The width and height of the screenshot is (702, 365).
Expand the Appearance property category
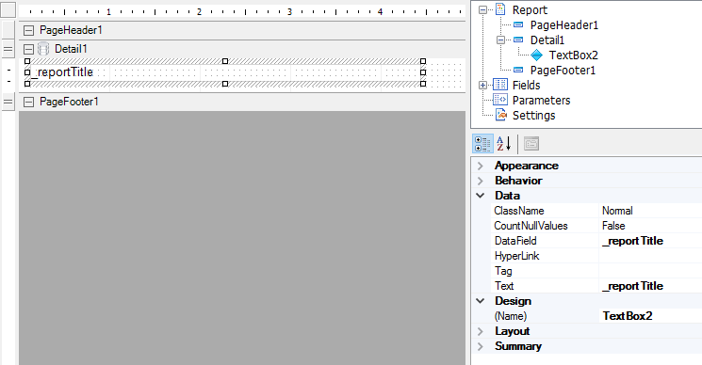481,166
